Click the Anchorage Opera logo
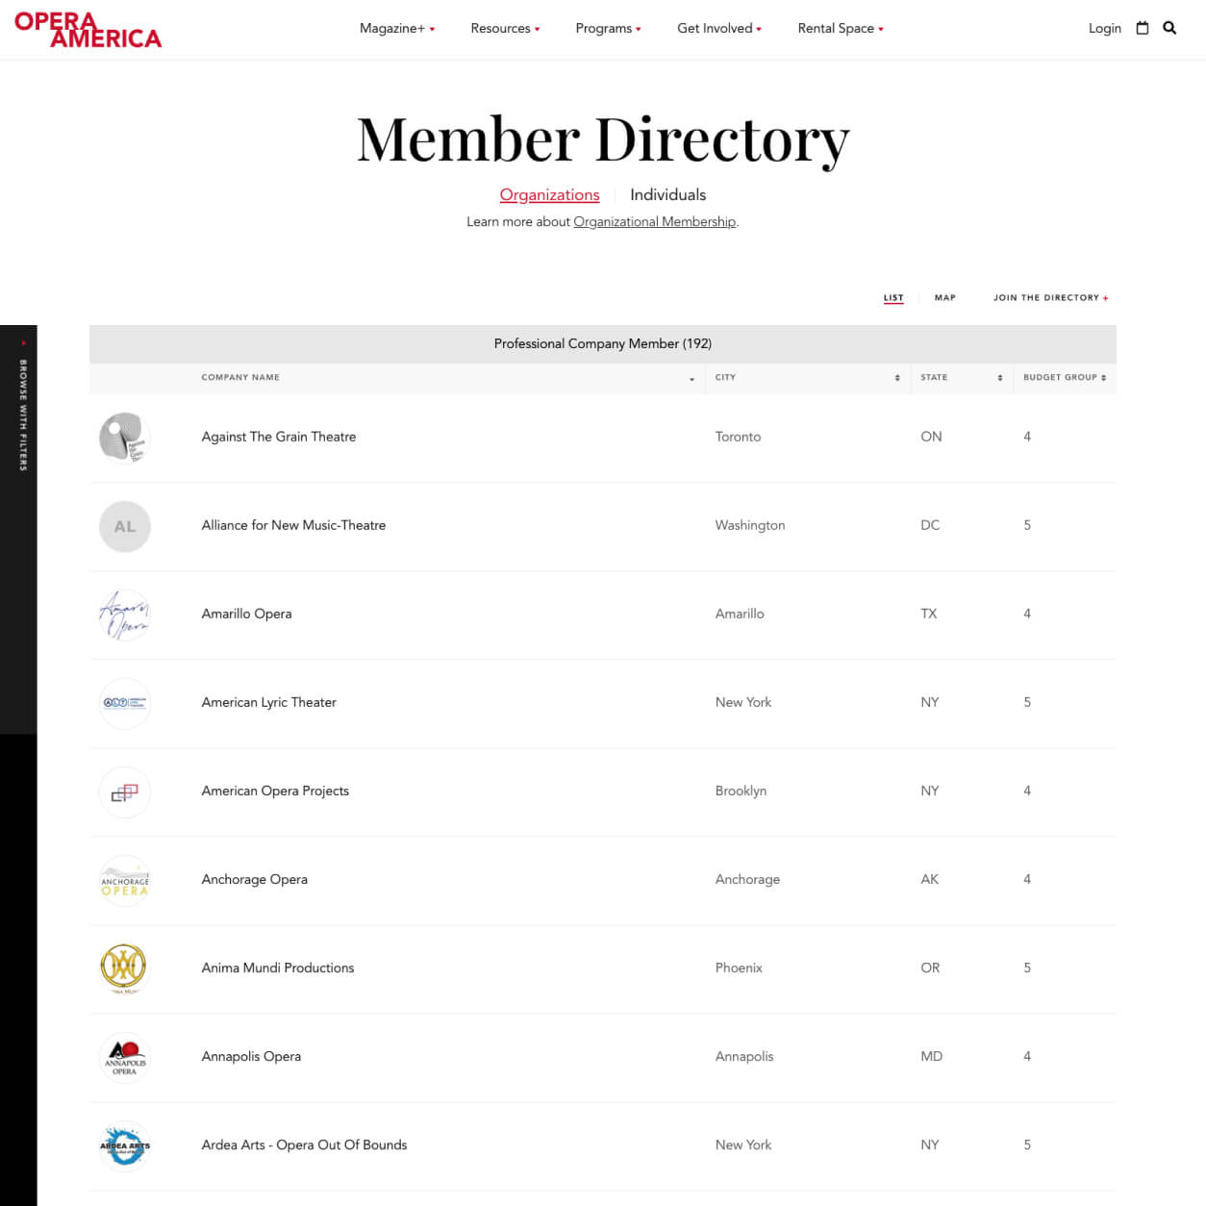Viewport: 1206px width, 1206px height. tap(125, 880)
